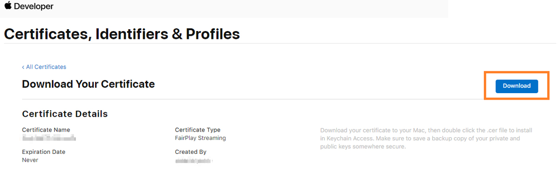Click the FairPlay Streaming type value

tap(200, 138)
